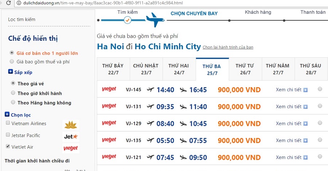The image size is (328, 171).
Task: Click the Vietjet logo on flight VJ-135
Action: coord(109,140)
